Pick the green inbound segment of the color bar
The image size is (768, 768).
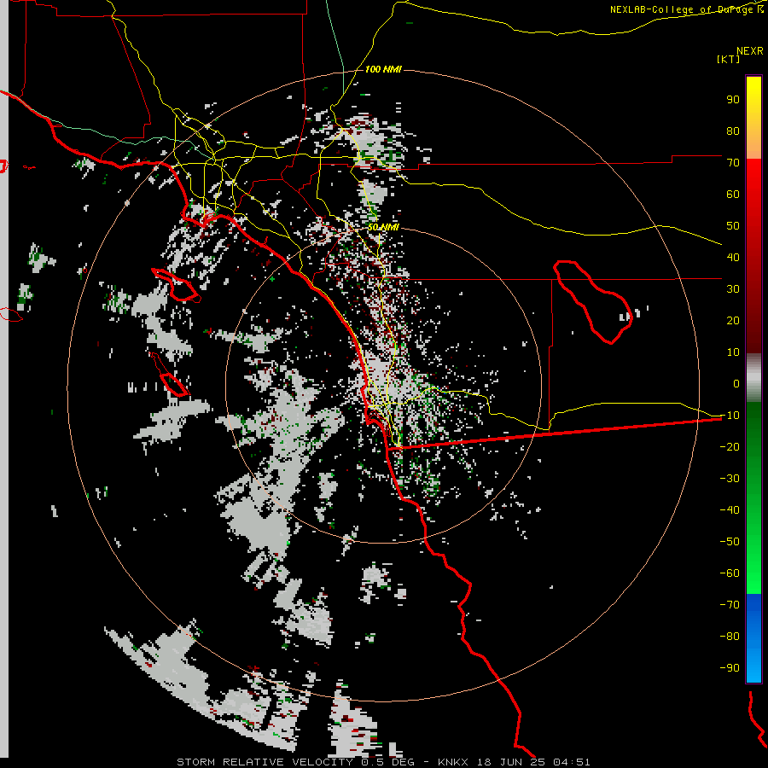click(x=753, y=498)
